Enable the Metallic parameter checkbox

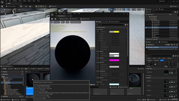[100, 60]
